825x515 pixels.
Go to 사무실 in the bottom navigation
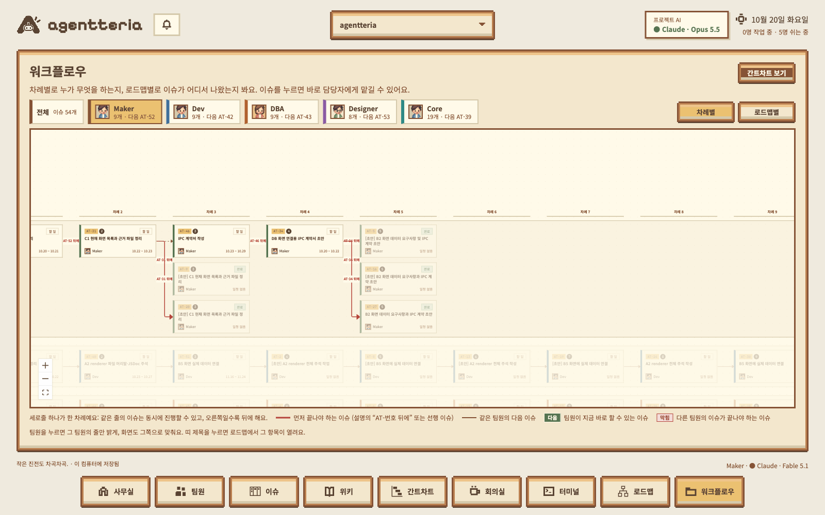115,492
